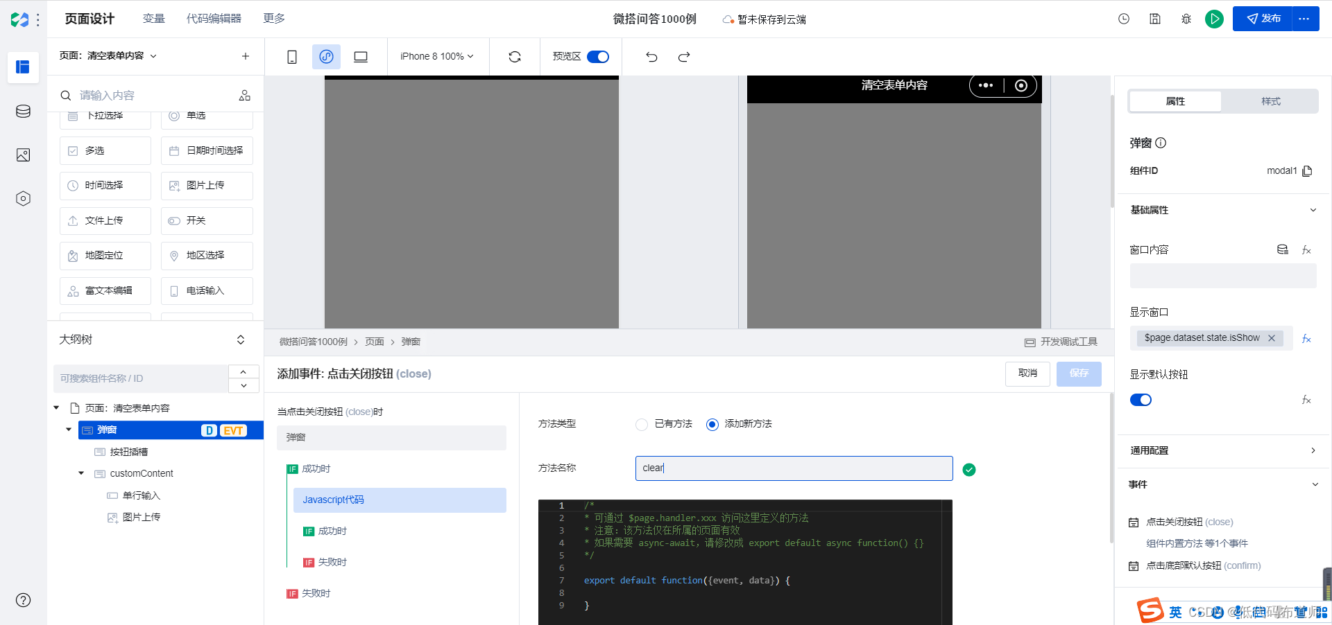Open the Variables menu

coord(153,19)
